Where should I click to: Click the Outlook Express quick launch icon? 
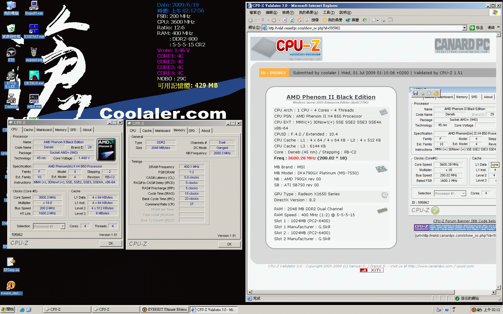click(29, 310)
